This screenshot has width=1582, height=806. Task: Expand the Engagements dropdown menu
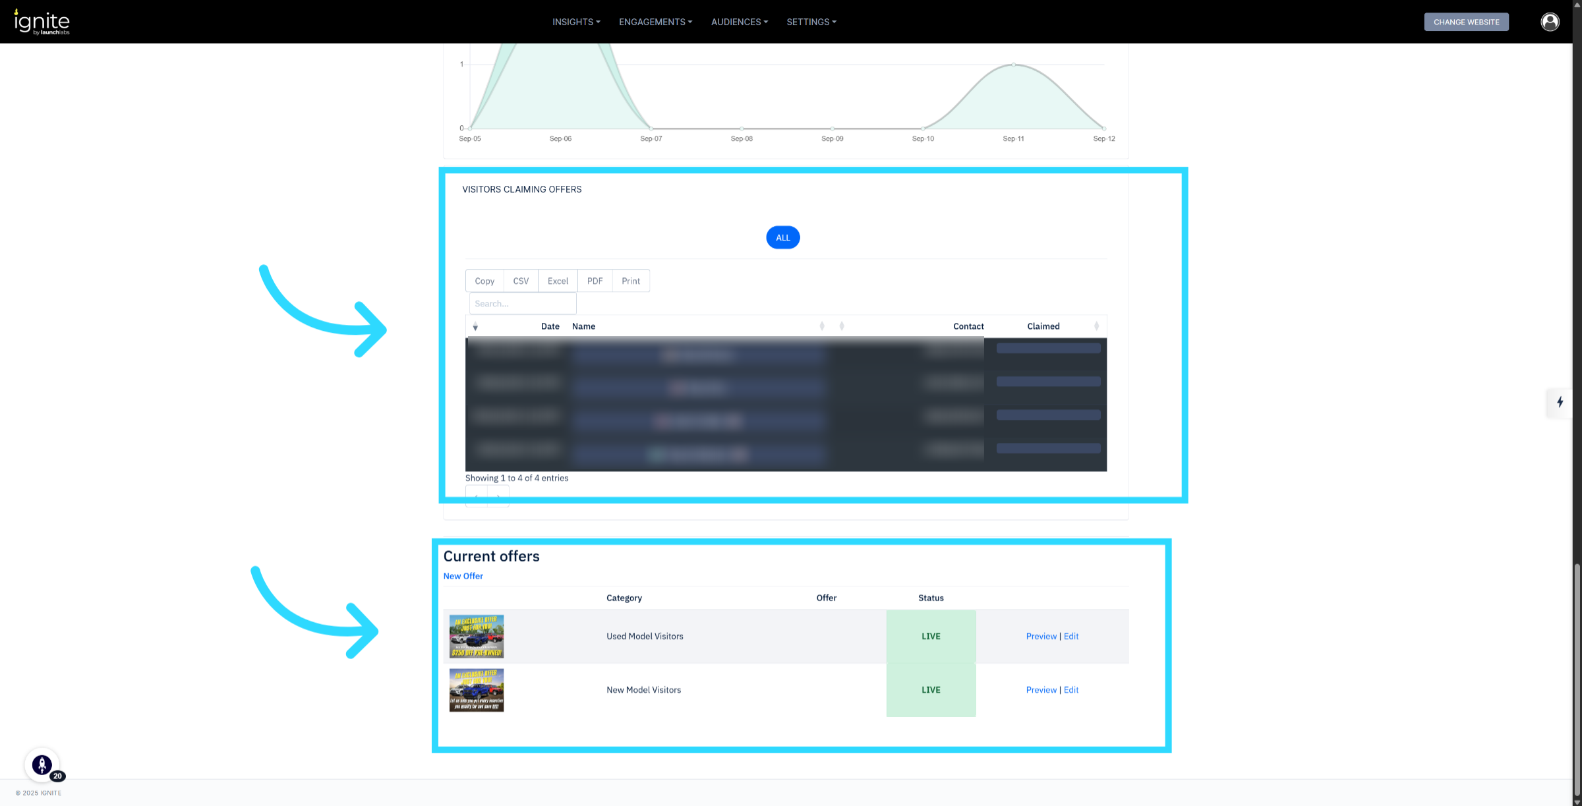(x=655, y=22)
